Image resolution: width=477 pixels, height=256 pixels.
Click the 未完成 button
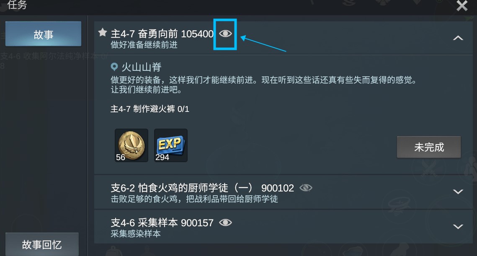tap(429, 147)
